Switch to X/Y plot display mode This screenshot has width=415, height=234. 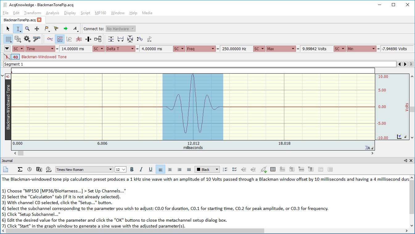69,39
